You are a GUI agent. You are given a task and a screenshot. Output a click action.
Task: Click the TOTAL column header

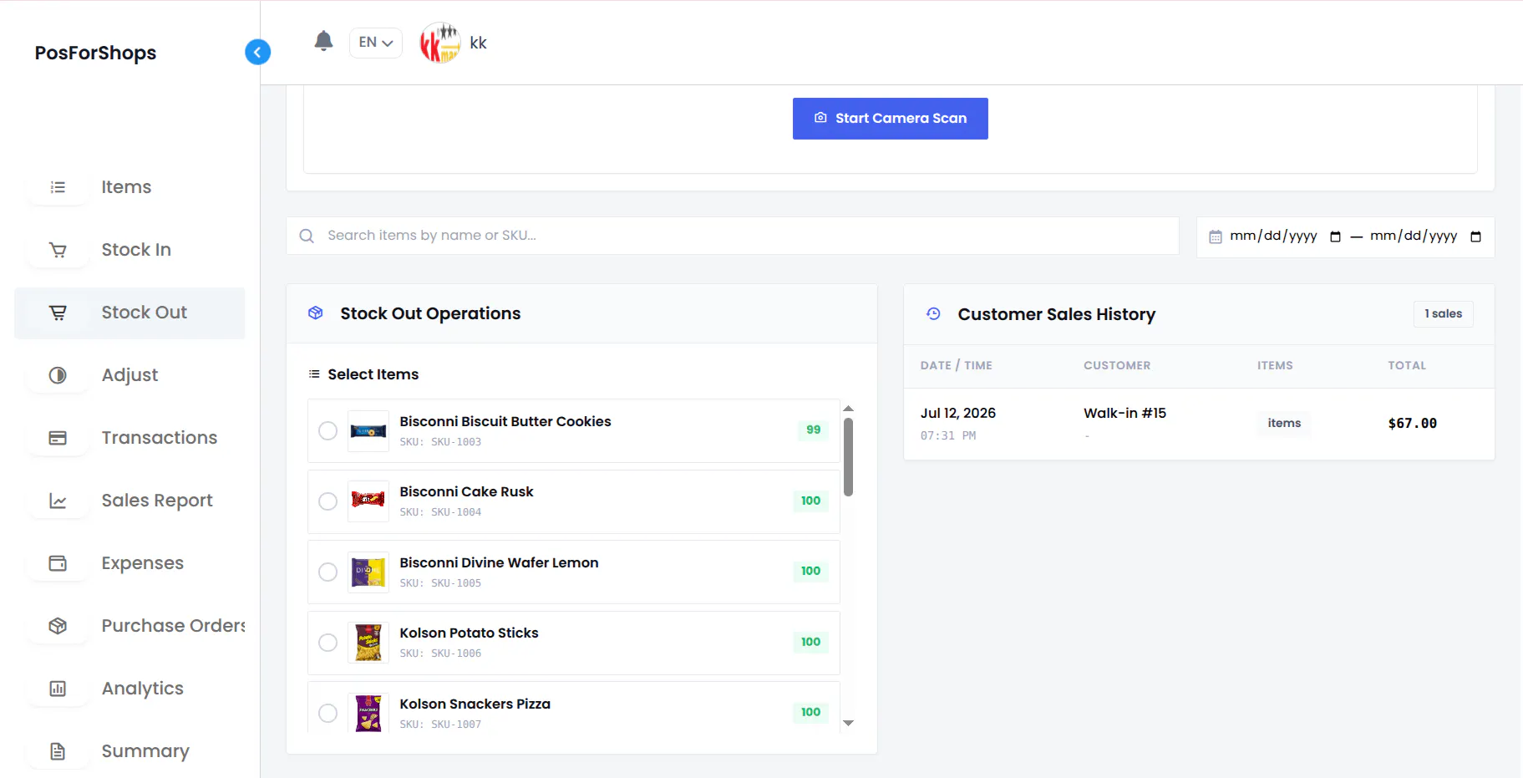pyautogui.click(x=1407, y=365)
